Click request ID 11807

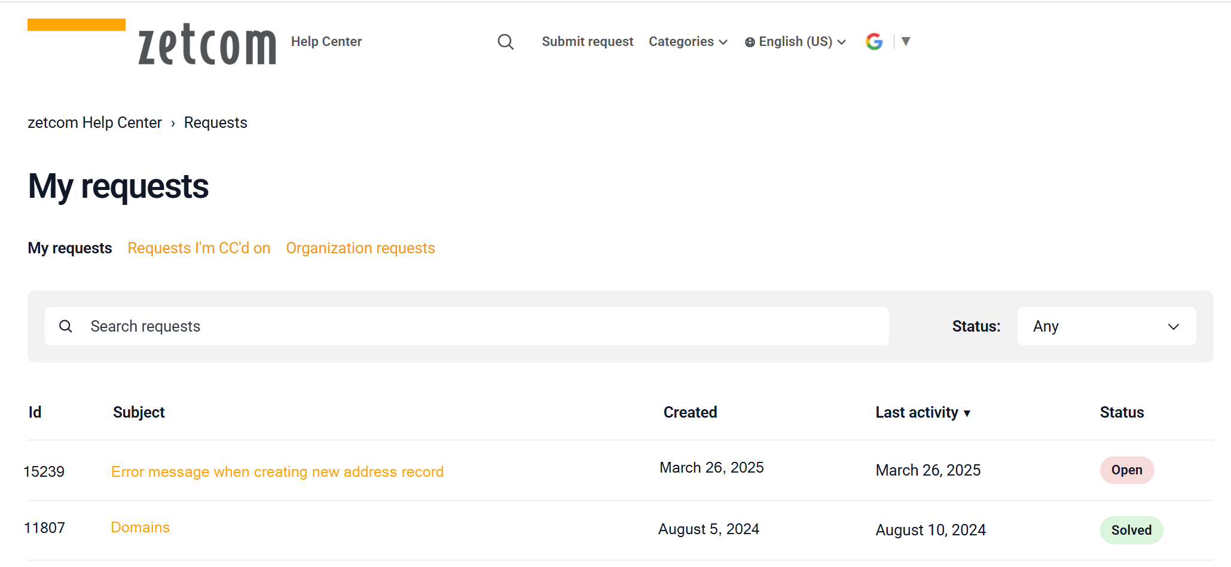tap(44, 528)
